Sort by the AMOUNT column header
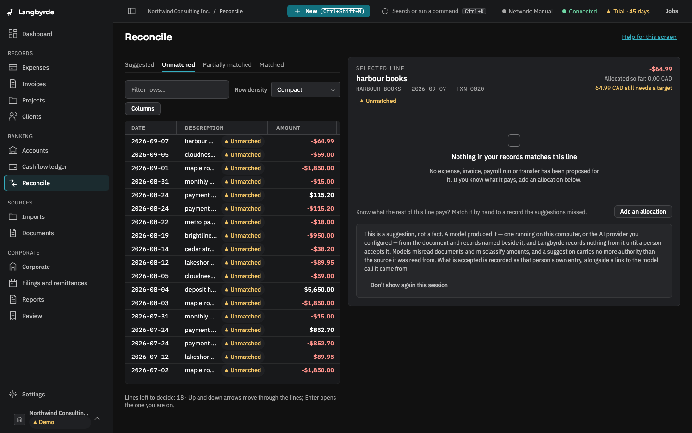 (302, 128)
